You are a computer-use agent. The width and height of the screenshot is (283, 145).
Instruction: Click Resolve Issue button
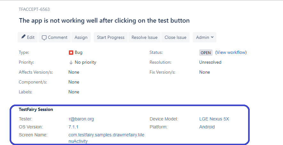pos(144,37)
